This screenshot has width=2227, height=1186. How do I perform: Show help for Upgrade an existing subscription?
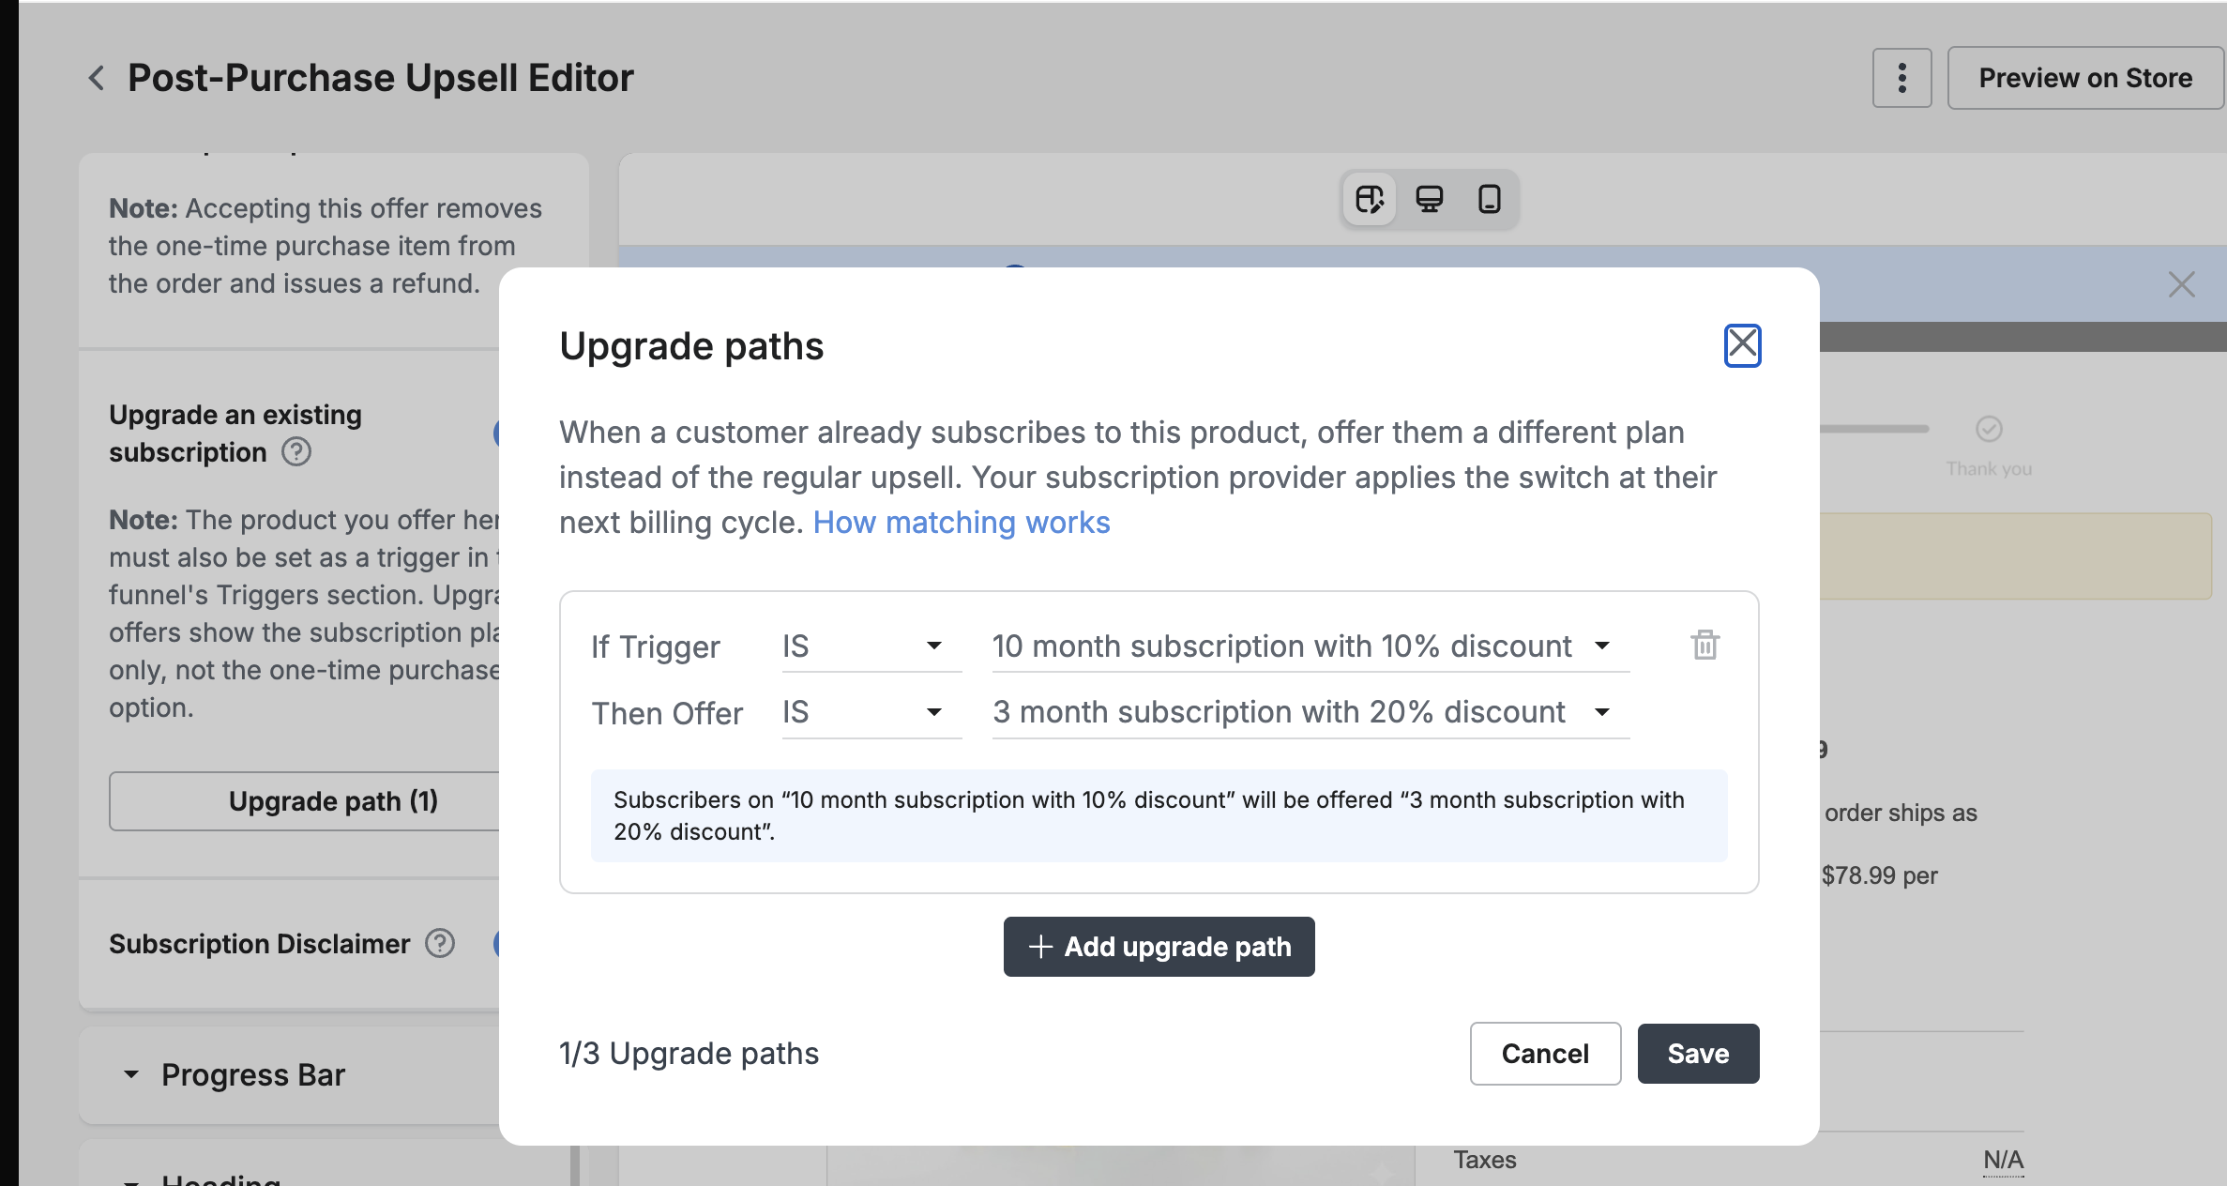pyautogui.click(x=296, y=452)
